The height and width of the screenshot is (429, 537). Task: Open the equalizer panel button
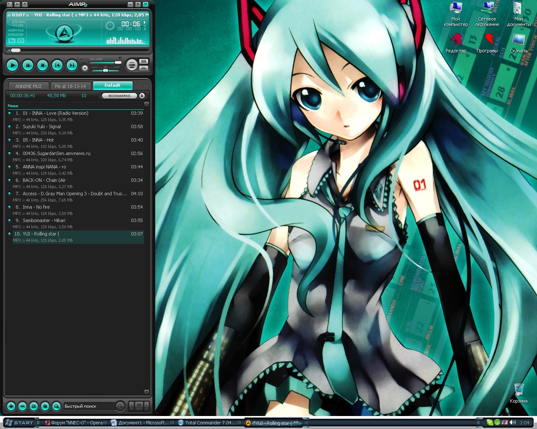(x=143, y=68)
